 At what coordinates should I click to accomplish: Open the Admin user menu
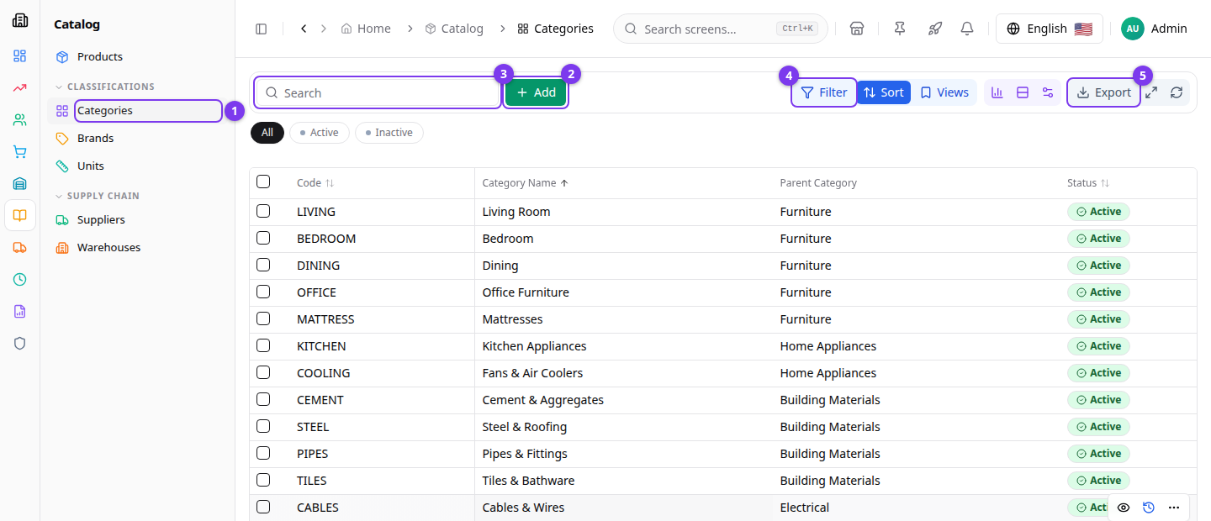1154,29
